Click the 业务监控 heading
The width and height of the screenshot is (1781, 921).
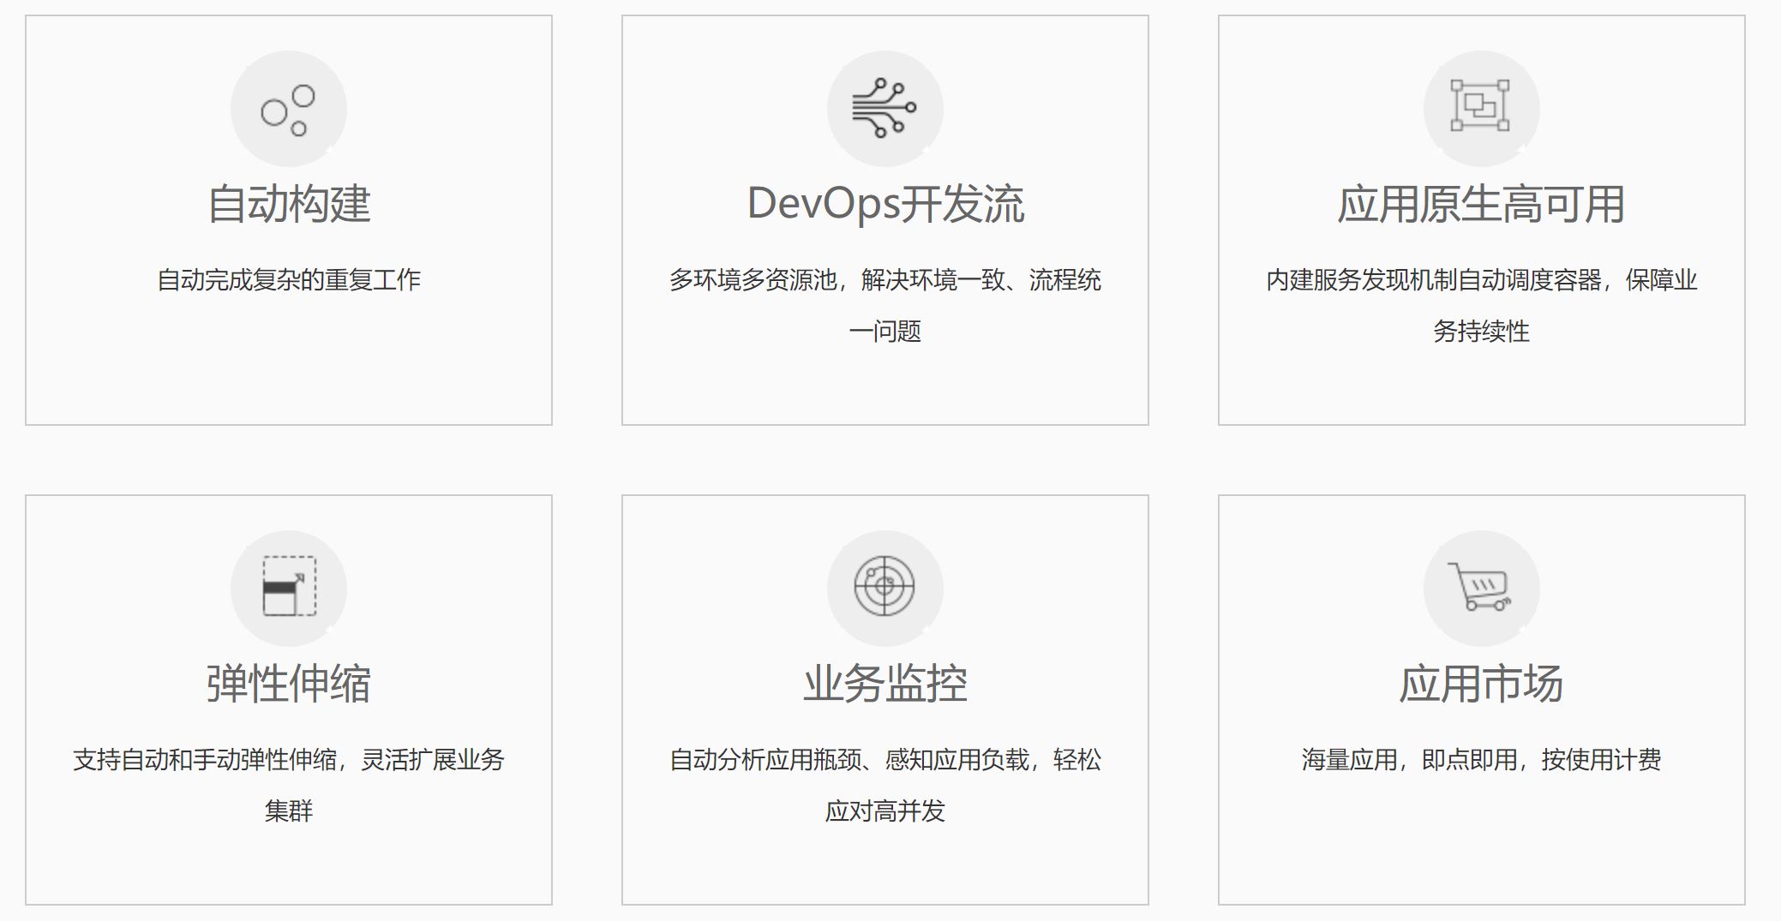(885, 684)
